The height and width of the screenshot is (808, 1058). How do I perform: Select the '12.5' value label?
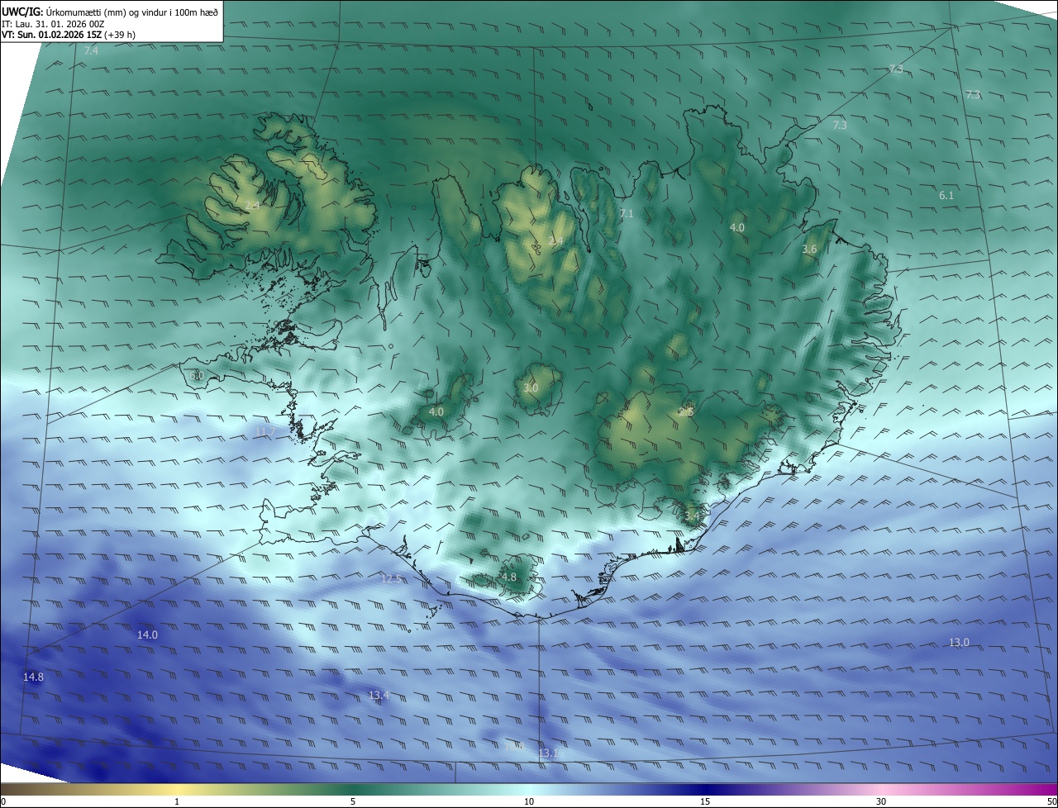(391, 579)
